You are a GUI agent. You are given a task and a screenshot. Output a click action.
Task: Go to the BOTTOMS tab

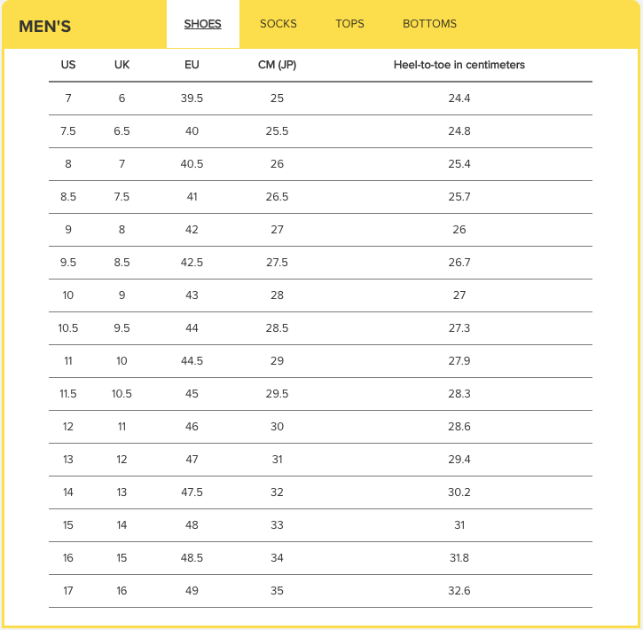pyautogui.click(x=429, y=24)
